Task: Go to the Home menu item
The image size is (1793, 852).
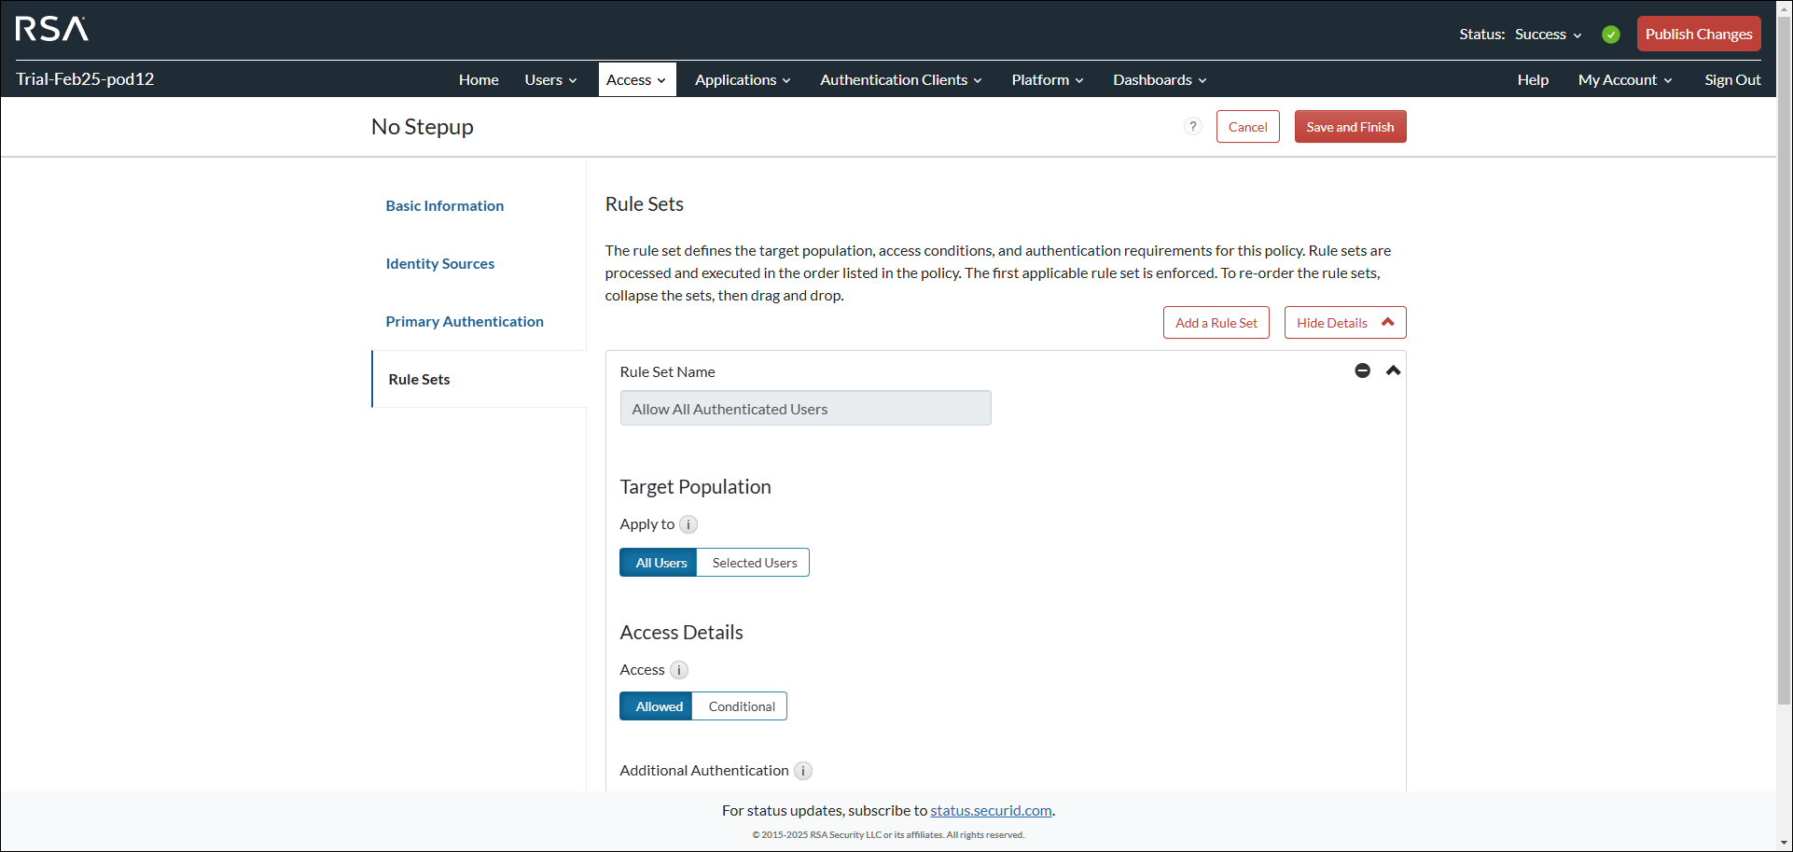Action: (479, 80)
